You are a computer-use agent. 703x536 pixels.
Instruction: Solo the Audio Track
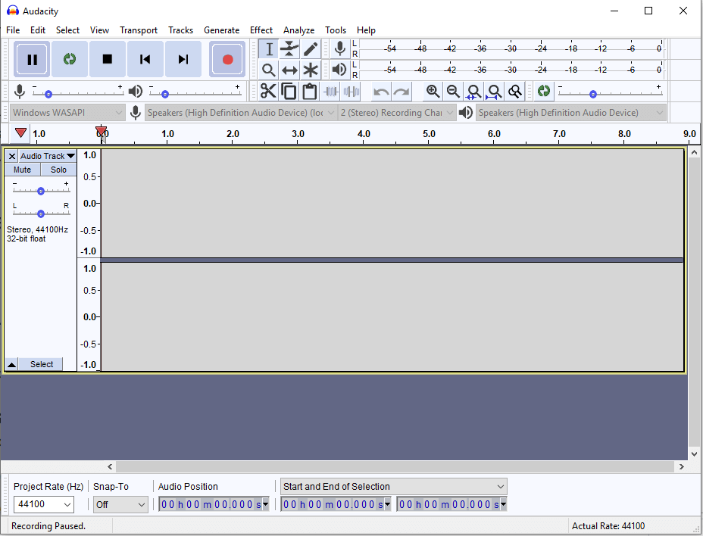coord(58,170)
